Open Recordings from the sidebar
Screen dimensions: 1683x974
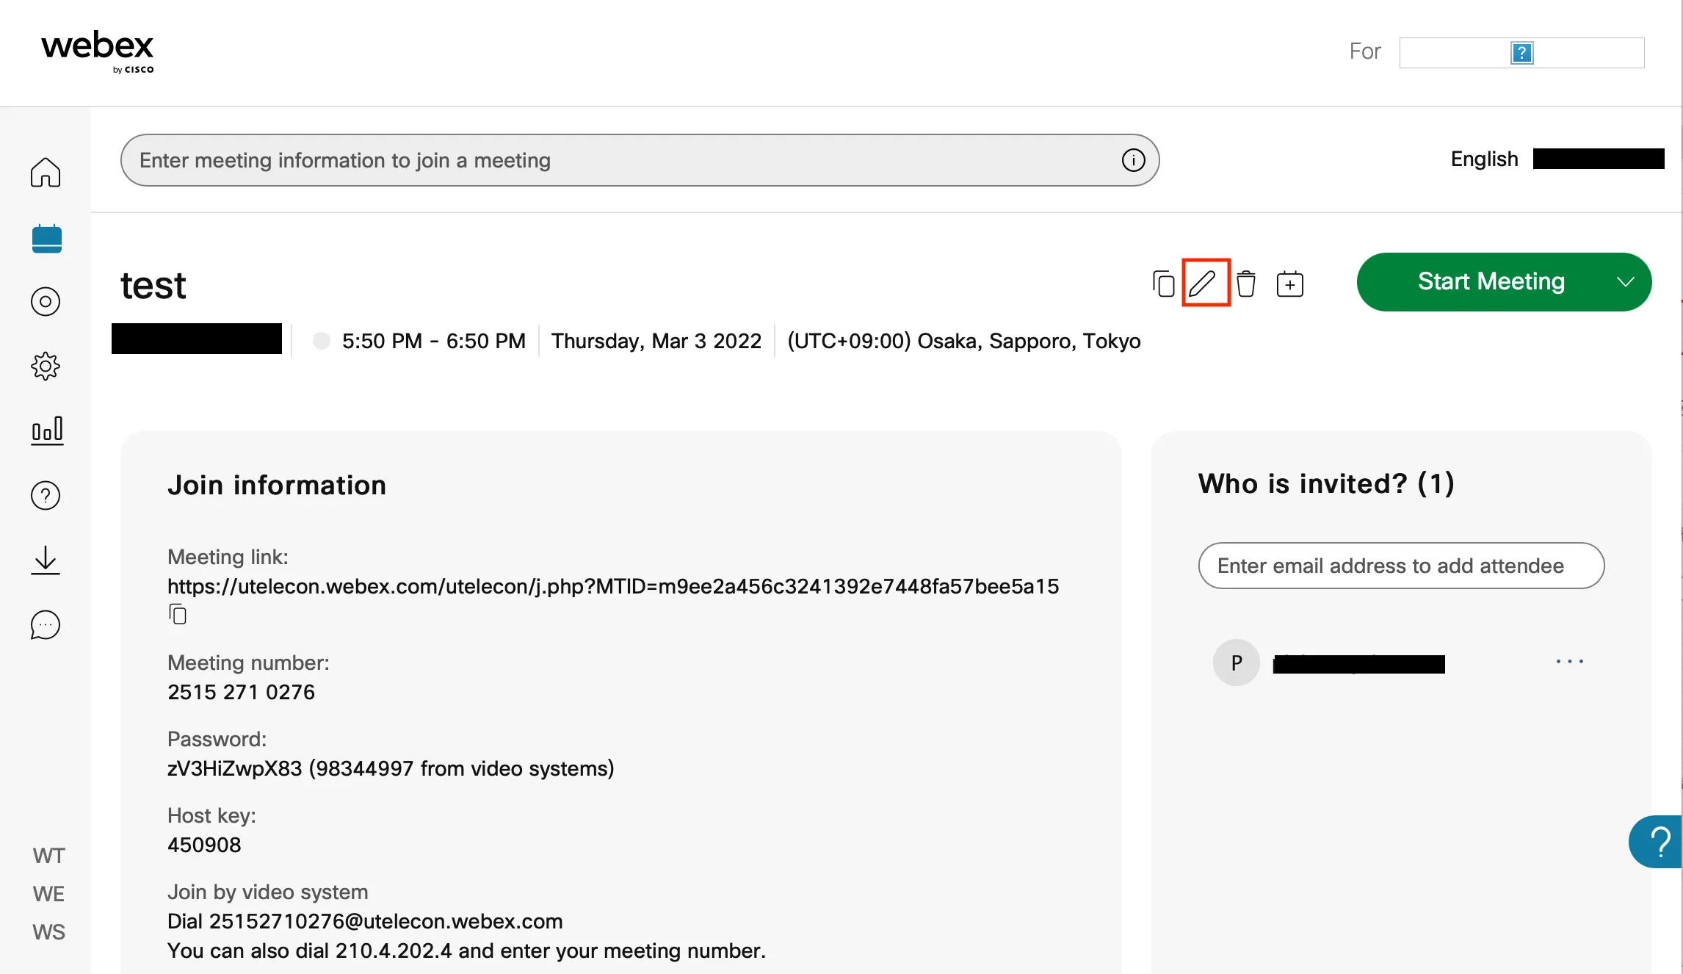[x=46, y=301]
